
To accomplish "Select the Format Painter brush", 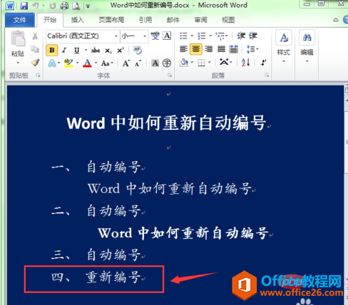I will 35,63.
